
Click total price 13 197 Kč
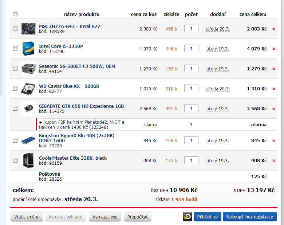click(x=261, y=190)
